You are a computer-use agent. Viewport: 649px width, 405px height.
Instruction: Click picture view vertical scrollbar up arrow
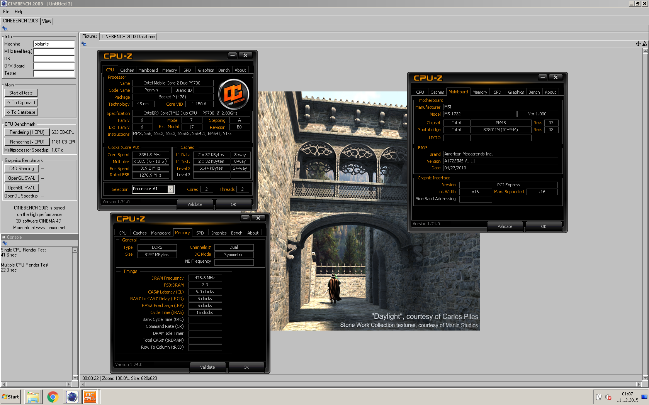click(x=645, y=51)
